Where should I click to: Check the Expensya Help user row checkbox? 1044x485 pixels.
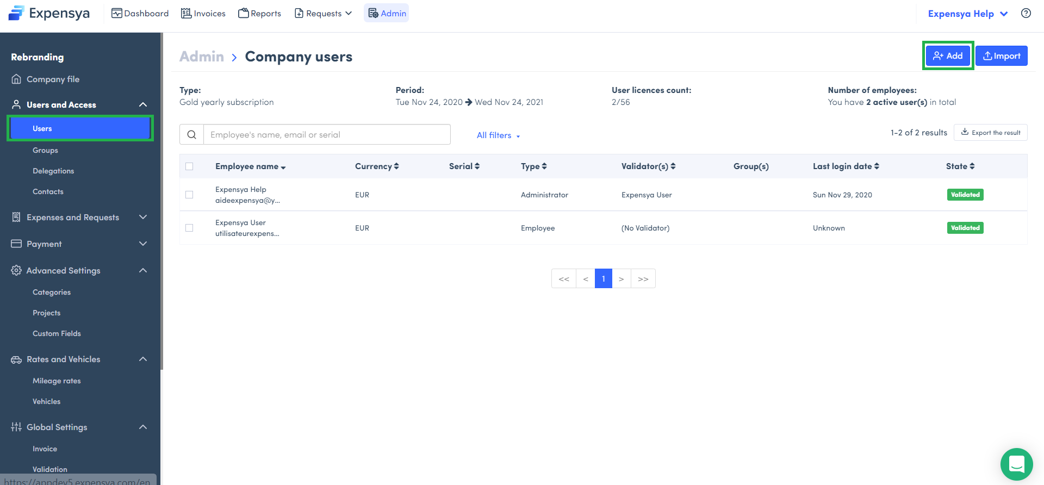189,195
